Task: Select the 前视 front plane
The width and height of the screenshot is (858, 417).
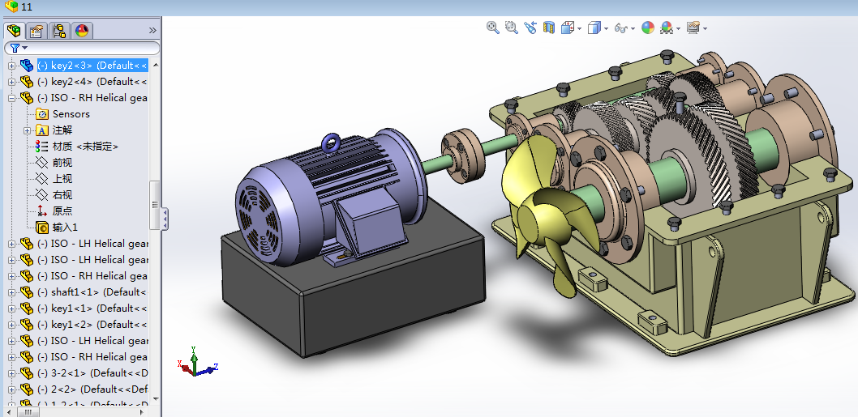Action: [x=62, y=162]
